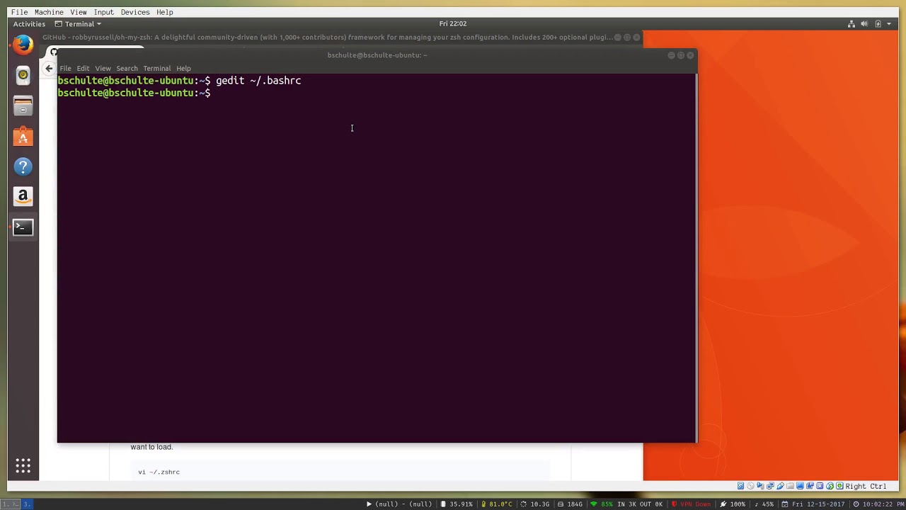Click the Right Ctrl host key label
The width and height of the screenshot is (906, 510).
[x=866, y=486]
